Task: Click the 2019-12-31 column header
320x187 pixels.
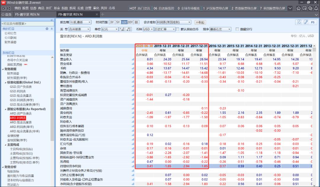Action: 162,46
